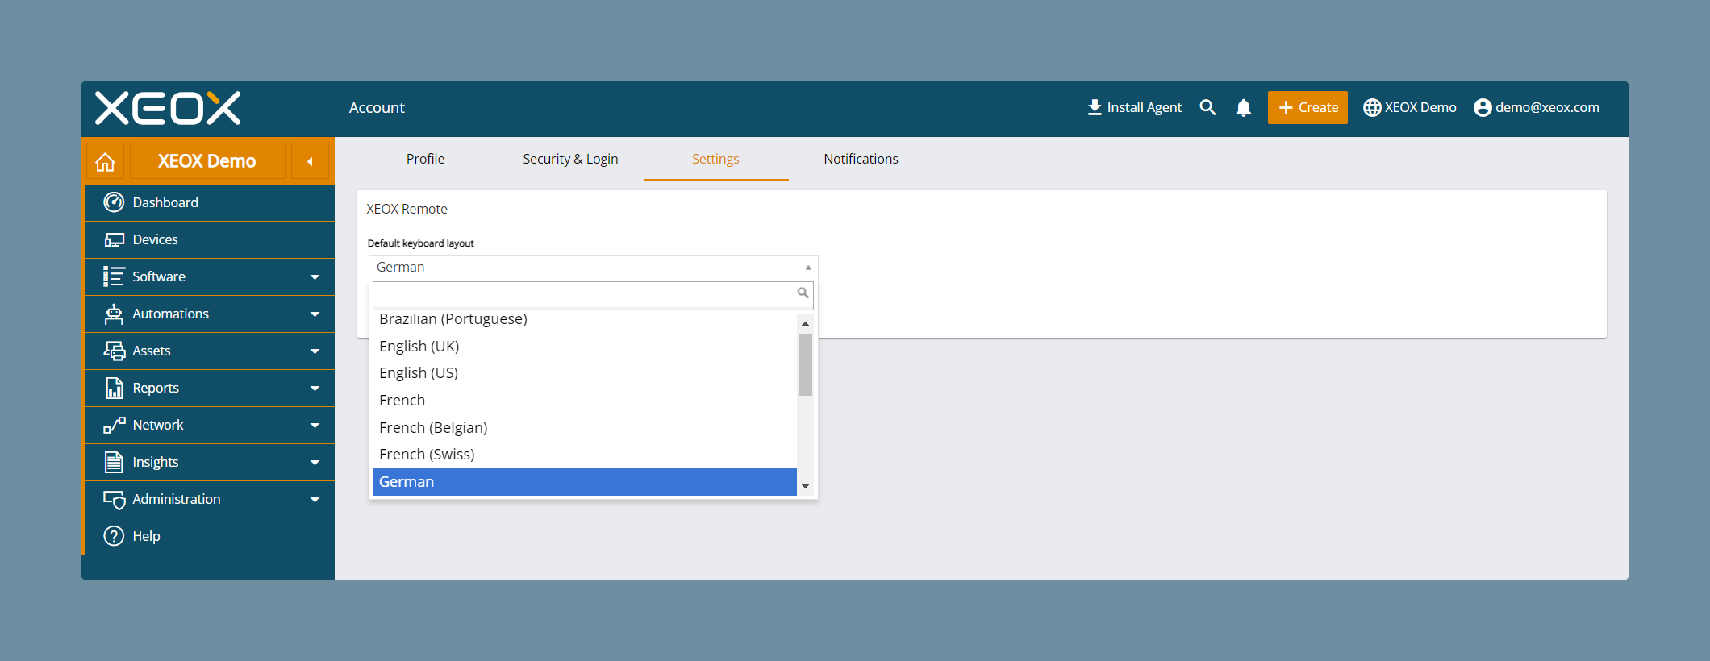The height and width of the screenshot is (661, 1710).
Task: Click the Administration shield icon
Action: tap(115, 499)
